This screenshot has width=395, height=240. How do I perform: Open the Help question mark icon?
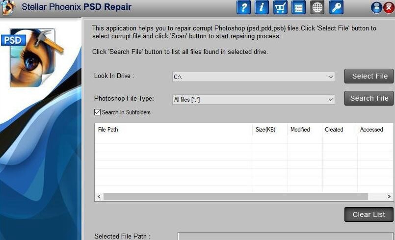[243, 7]
